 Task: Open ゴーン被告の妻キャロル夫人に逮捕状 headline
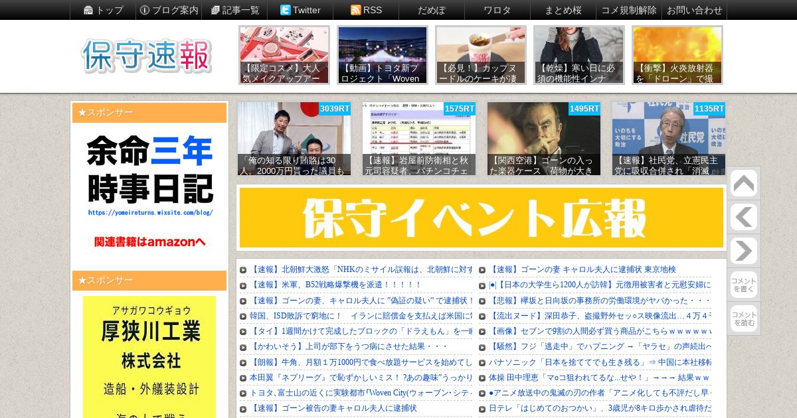[333, 408]
